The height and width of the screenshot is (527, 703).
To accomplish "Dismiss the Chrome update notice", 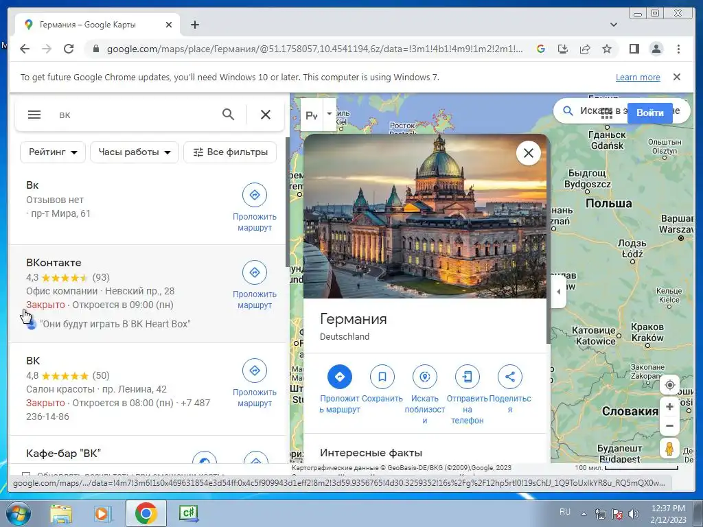I will 677,77.
